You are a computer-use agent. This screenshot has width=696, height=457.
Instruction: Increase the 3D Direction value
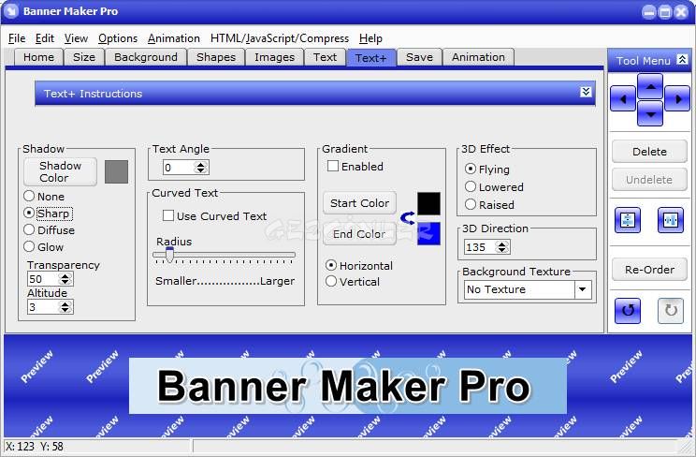pyautogui.click(x=502, y=244)
